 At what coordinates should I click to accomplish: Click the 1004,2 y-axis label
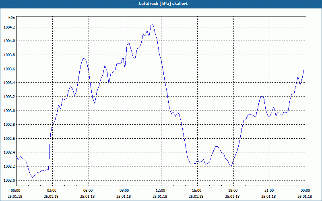[9, 27]
